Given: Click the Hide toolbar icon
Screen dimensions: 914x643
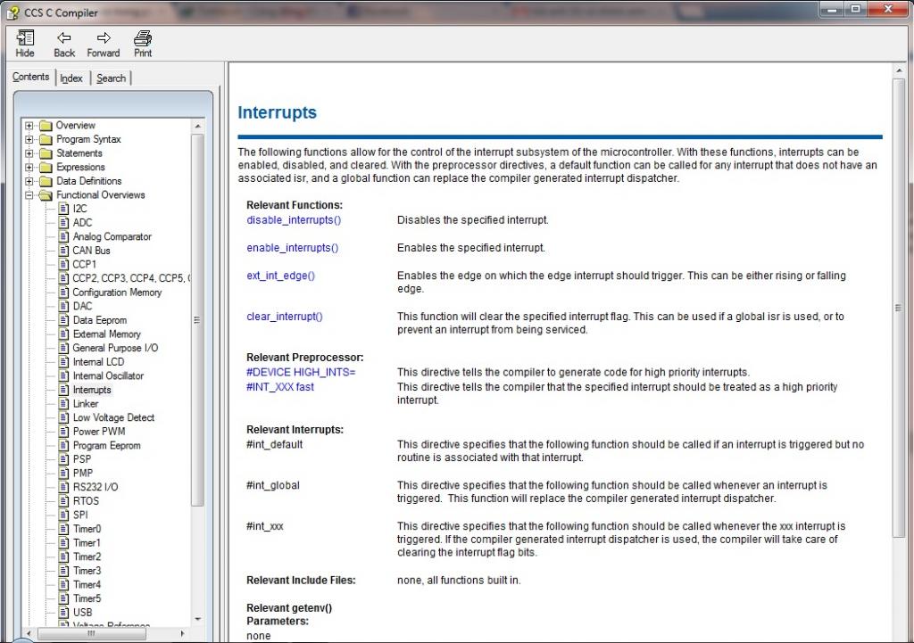Looking at the screenshot, I should pyautogui.click(x=24, y=38).
